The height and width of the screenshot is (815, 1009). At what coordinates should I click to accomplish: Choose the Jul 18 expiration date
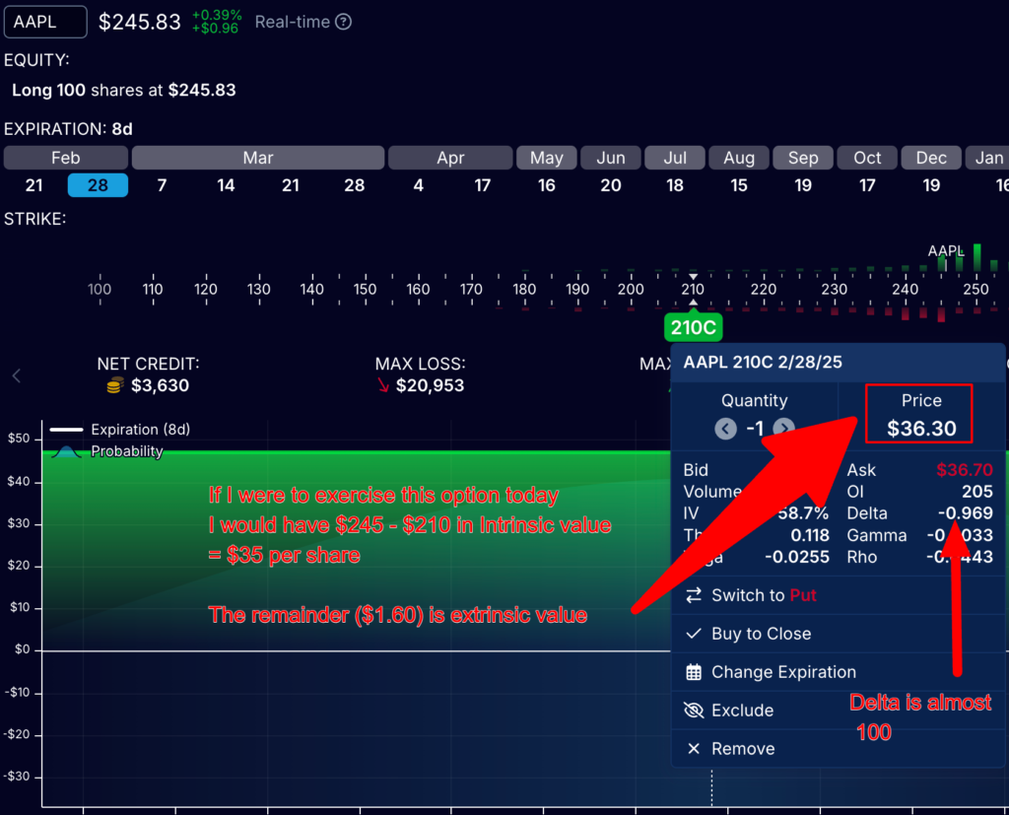tap(675, 185)
